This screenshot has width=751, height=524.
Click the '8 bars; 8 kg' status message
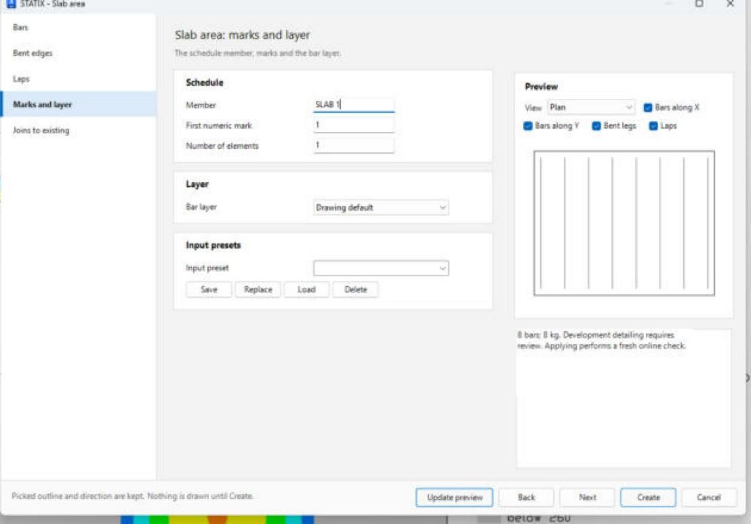tap(602, 341)
